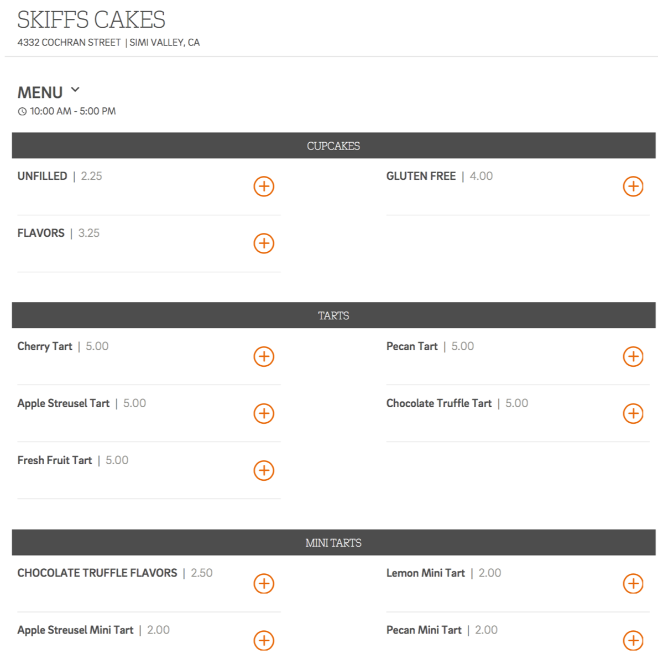Image resolution: width=658 pixels, height=664 pixels.
Task: Add Pecan Mini Tart with plus icon
Action: coord(633,640)
